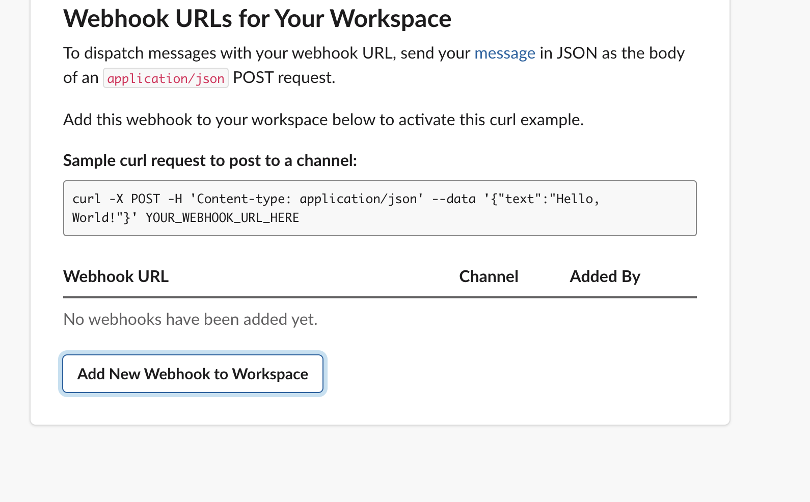Open the blue "message" link
Image resolution: width=810 pixels, height=502 pixels.
[504, 53]
